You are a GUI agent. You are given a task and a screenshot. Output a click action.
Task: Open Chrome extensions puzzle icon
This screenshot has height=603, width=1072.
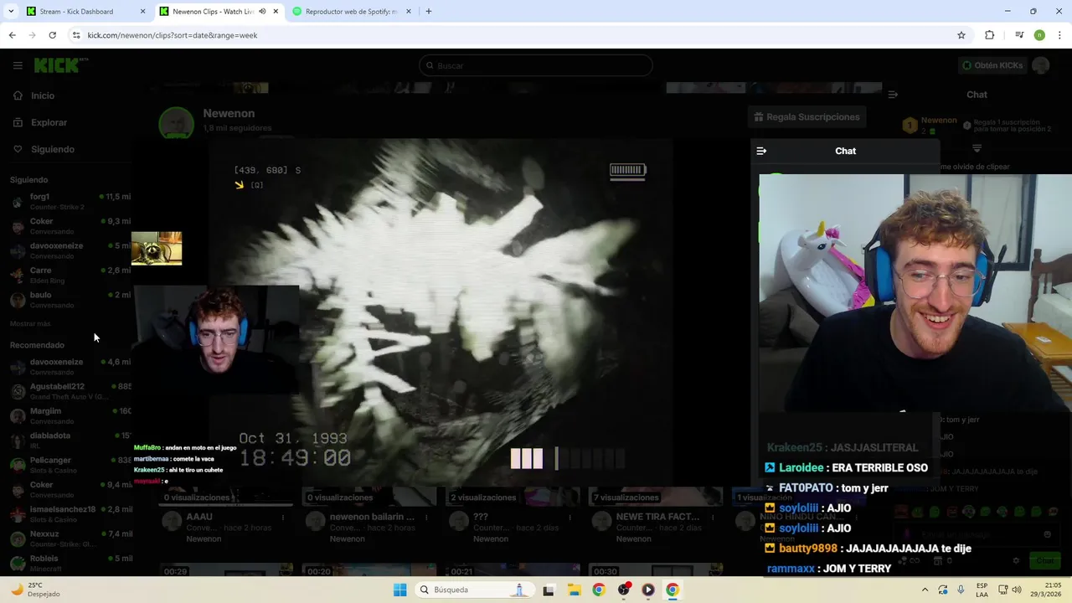point(989,35)
